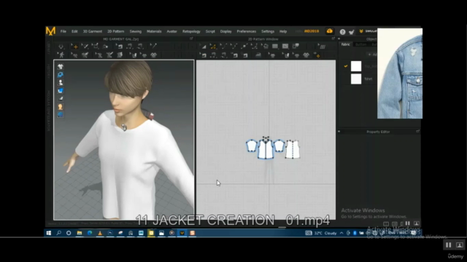This screenshot has height=262, width=467.
Task: Choose the box pin tool in 3D toolbar
Action: (x=95, y=47)
